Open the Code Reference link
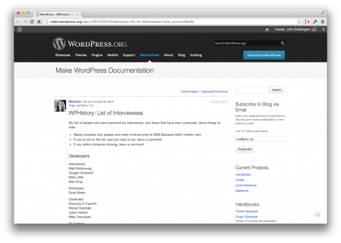This screenshot has height=243, width=341. tap(246, 186)
